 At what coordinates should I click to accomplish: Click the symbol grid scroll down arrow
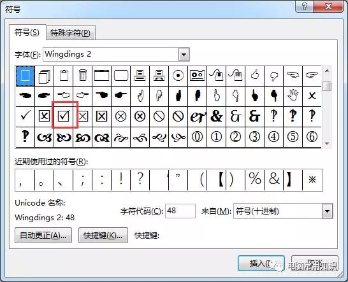point(327,144)
